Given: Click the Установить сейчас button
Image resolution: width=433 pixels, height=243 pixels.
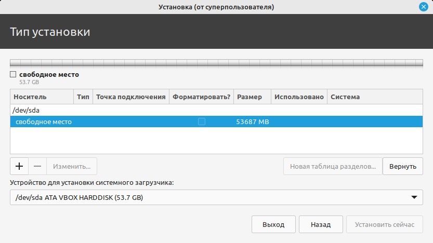Looking at the screenshot, I should [x=385, y=225].
